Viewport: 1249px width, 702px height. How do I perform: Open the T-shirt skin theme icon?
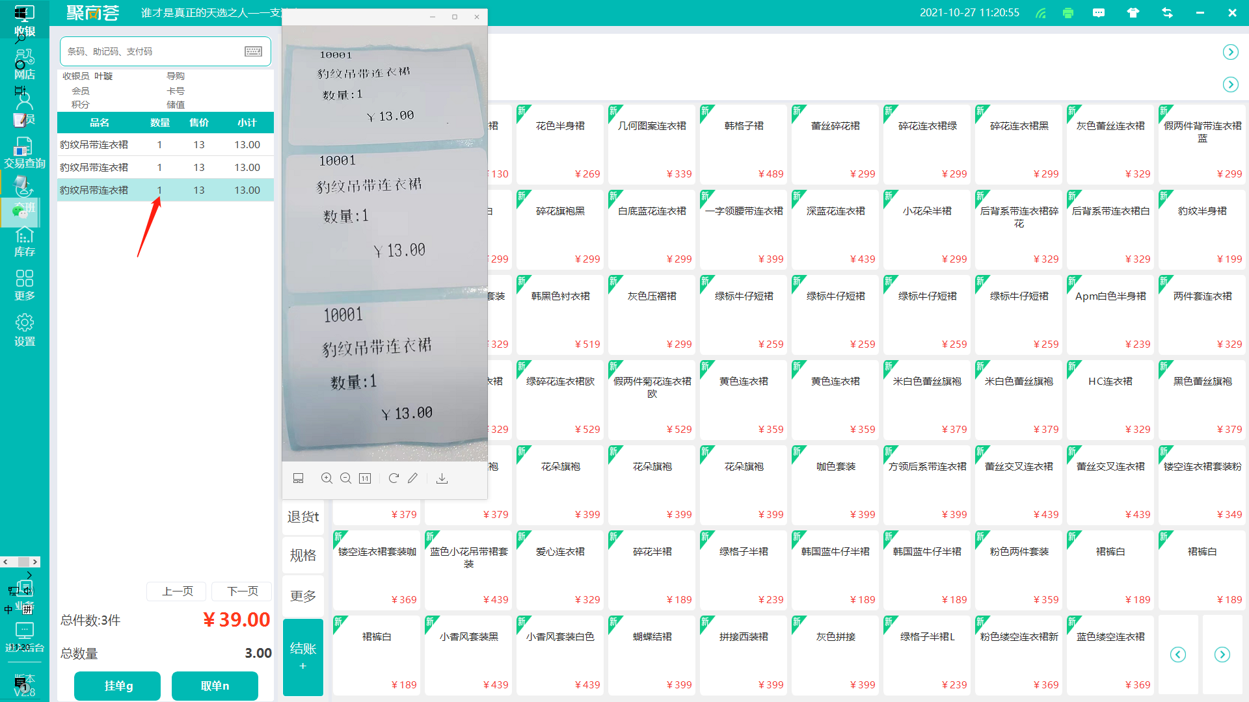(x=1133, y=13)
